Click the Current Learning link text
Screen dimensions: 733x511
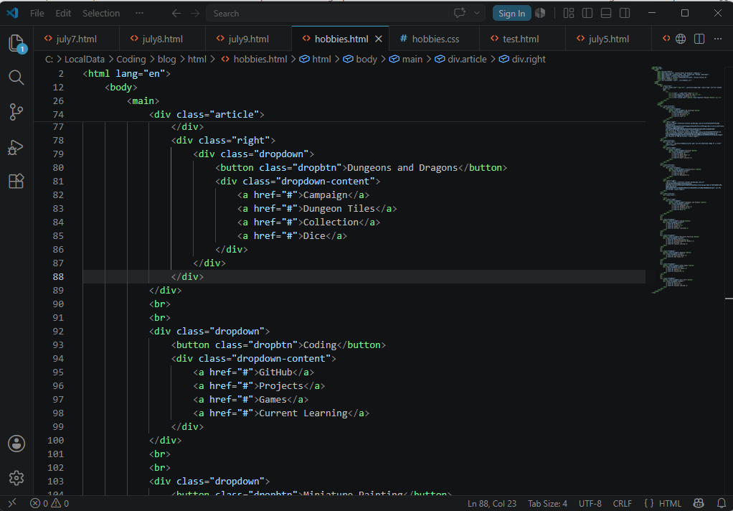tap(303, 413)
